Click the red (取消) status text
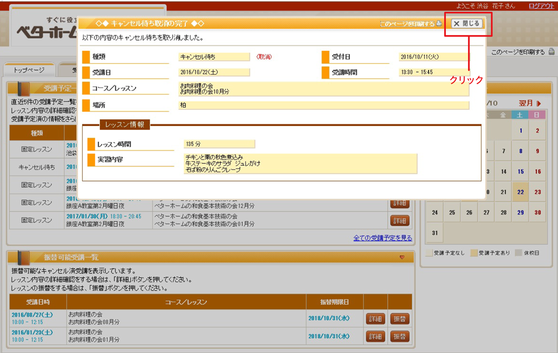 pos(264,57)
